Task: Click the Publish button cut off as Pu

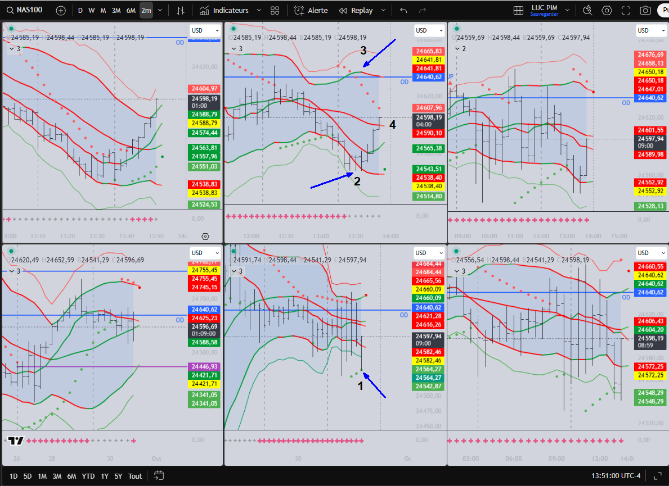Action: pos(664,10)
